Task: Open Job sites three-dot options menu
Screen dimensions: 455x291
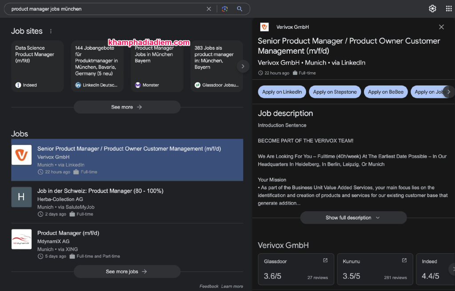Action: point(51,31)
